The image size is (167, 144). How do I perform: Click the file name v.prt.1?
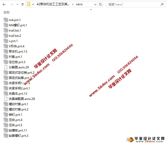[x=13, y=41]
